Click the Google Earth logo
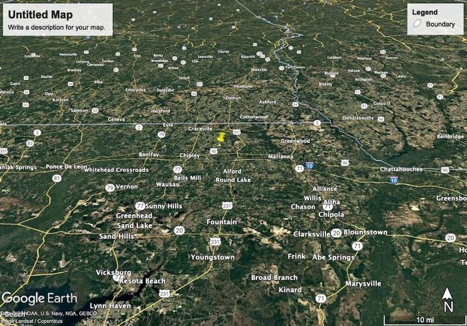The width and height of the screenshot is (467, 326). coord(39,298)
